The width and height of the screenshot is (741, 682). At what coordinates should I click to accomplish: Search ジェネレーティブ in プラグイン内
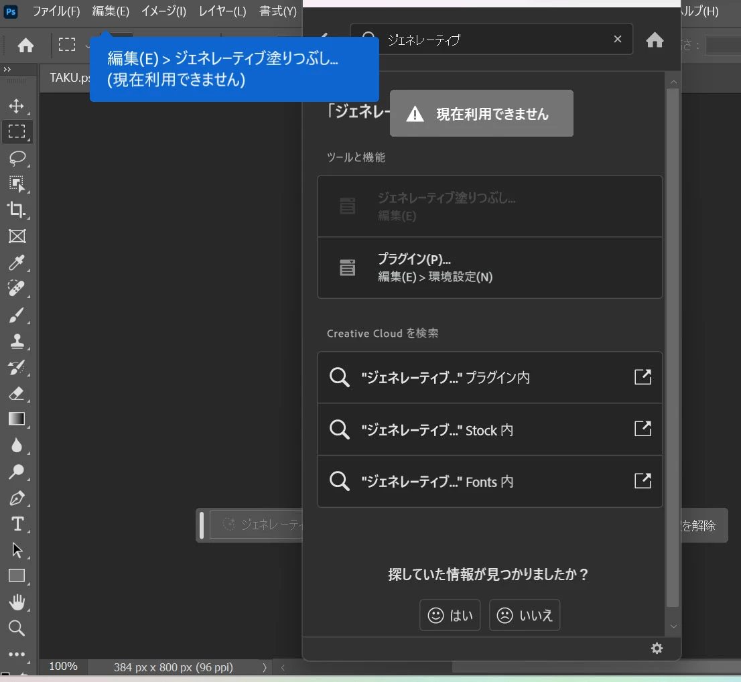coord(490,377)
